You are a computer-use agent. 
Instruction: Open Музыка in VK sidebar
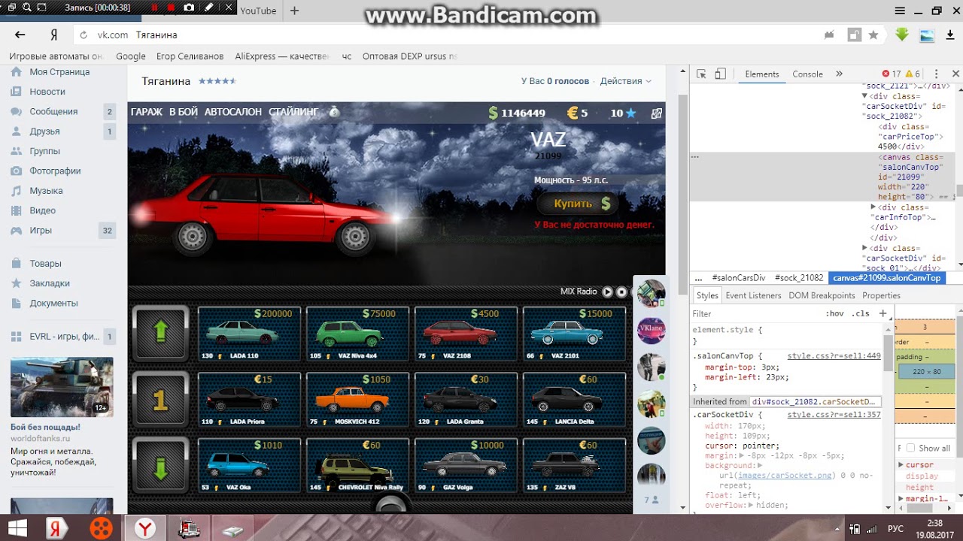pyautogui.click(x=46, y=191)
